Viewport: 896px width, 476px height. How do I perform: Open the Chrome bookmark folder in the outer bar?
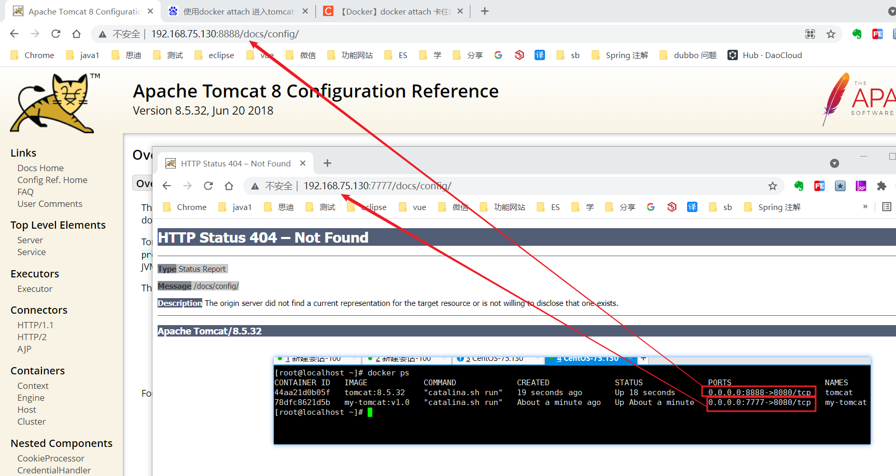[x=32, y=55]
